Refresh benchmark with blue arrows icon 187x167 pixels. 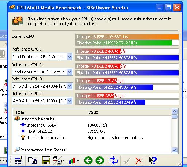(114, 160)
